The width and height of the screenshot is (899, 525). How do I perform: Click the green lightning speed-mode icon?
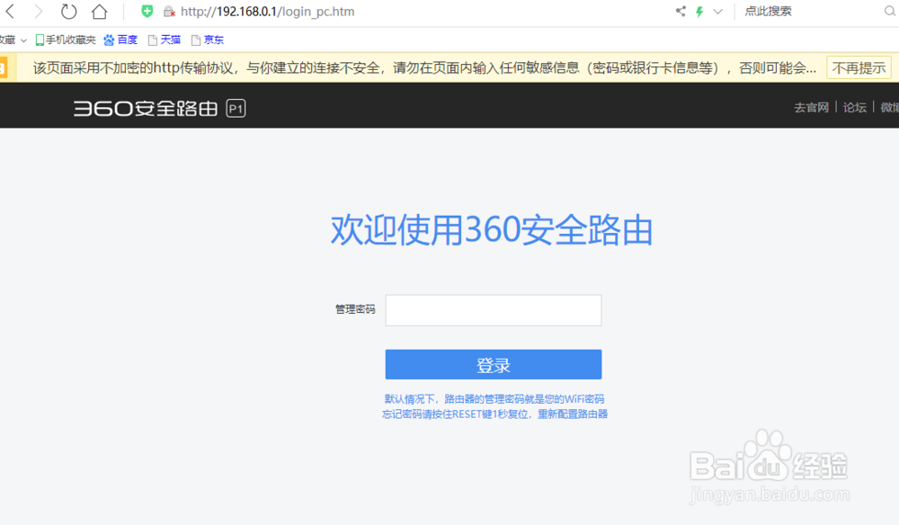(699, 12)
